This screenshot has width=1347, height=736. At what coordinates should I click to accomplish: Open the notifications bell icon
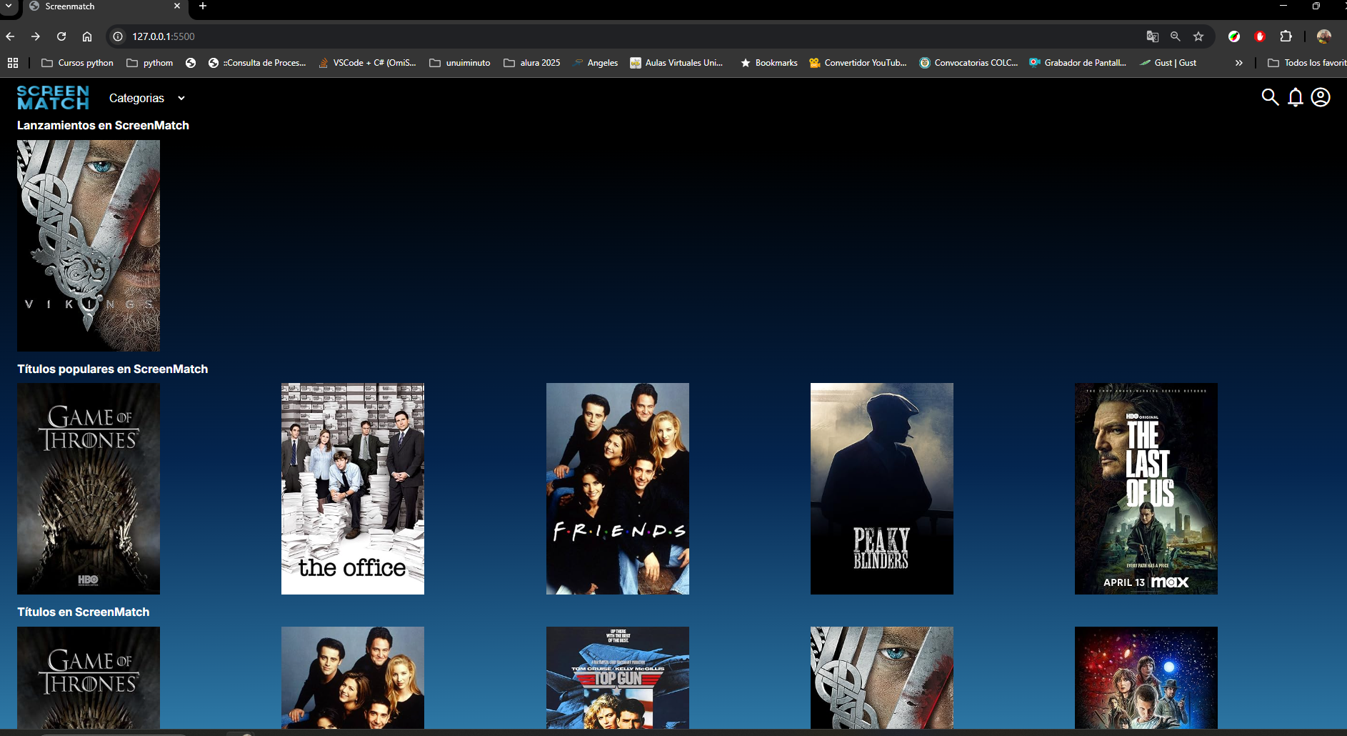coord(1296,97)
